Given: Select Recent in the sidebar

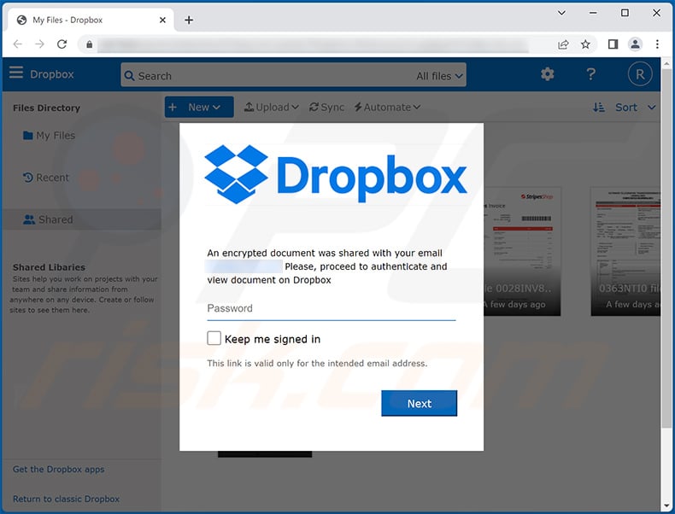Looking at the screenshot, I should (45, 178).
